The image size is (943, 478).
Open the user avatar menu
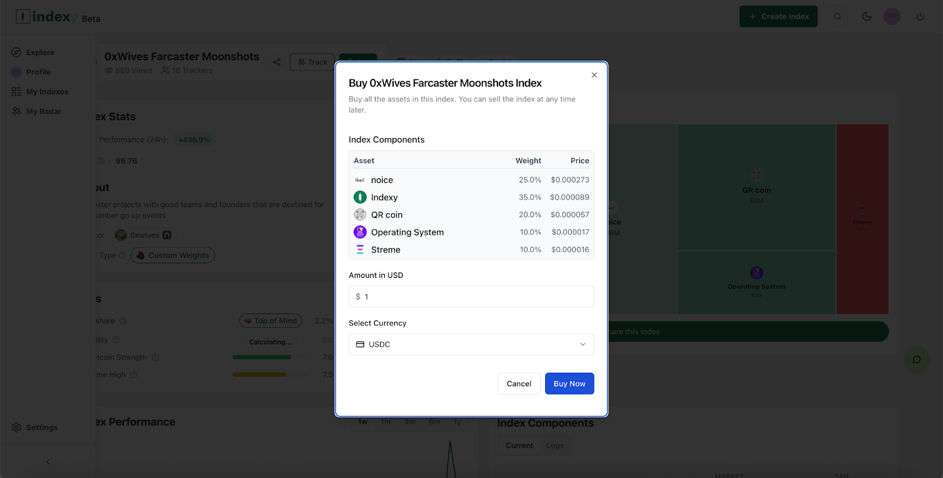click(892, 16)
